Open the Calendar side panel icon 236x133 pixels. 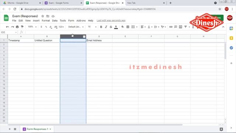pyautogui.click(x=231, y=28)
